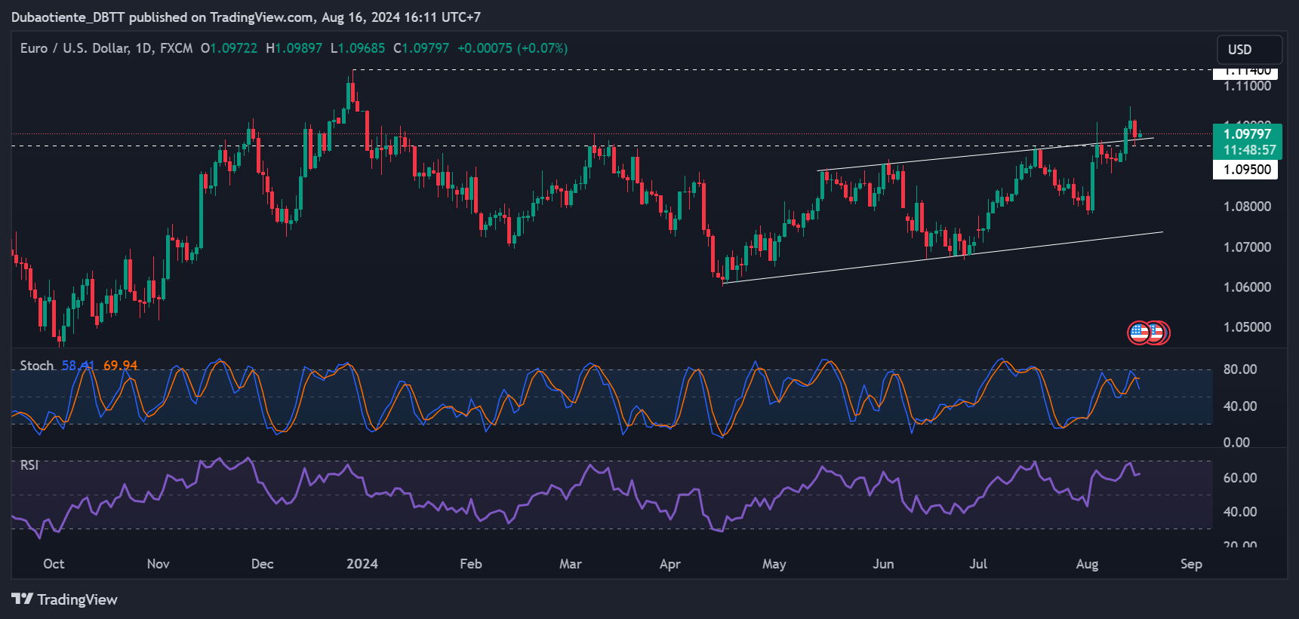Screen dimensions: 1299x619
Task: Click the Stoch blue value 58.41
Action: point(78,366)
